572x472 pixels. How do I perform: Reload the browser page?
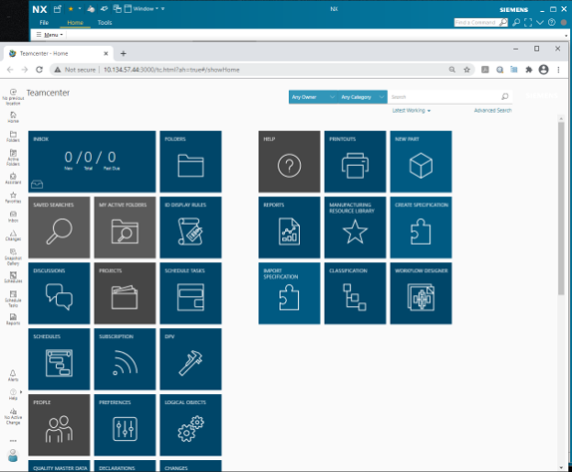point(40,70)
